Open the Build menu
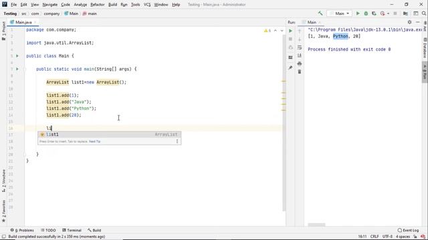428x240 pixels. pos(112,5)
